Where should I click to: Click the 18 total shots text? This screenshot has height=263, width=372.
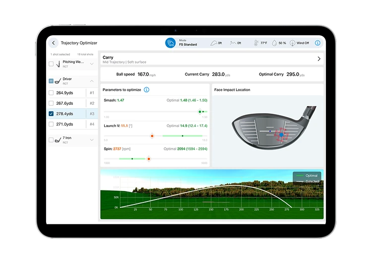(85, 55)
